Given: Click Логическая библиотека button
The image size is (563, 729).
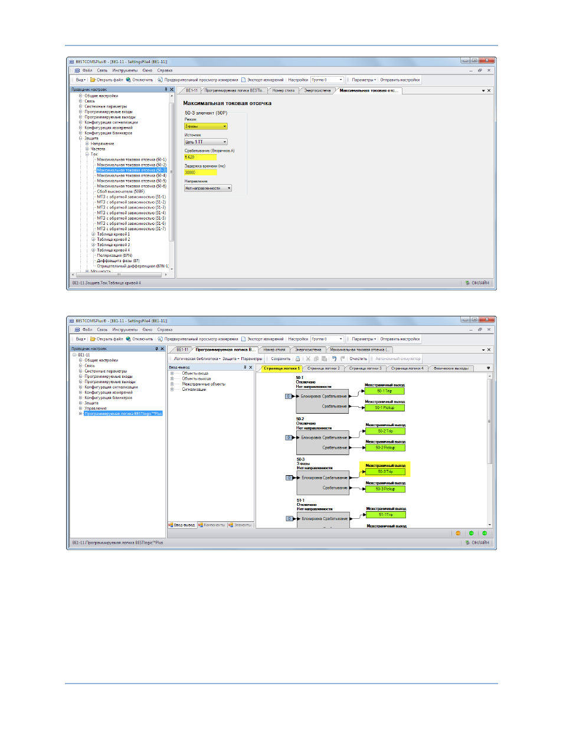Looking at the screenshot, I should (x=197, y=358).
